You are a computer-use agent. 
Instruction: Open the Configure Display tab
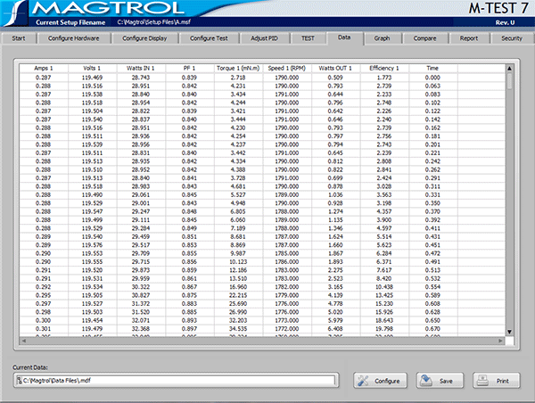click(144, 38)
